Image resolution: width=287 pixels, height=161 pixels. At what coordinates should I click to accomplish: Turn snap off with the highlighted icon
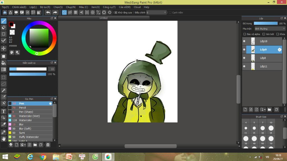point(64,12)
